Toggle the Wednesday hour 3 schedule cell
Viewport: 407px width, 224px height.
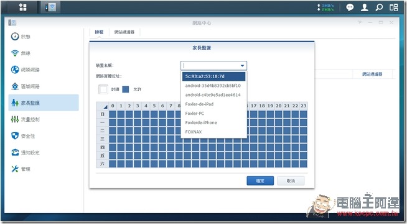138,139
